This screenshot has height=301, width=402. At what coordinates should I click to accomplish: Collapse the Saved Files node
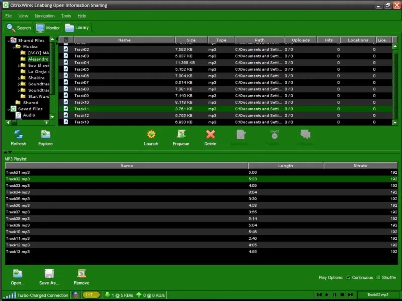pos(8,109)
